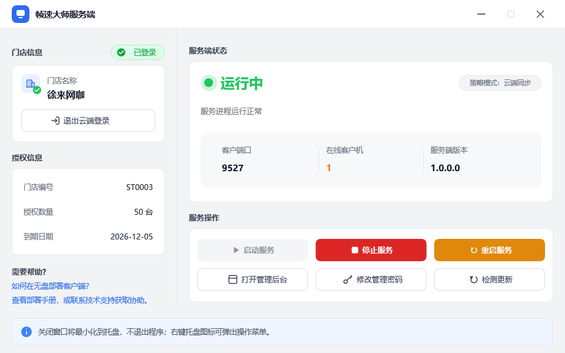Open link 如何在无盘部署客户端?
The image size is (565, 353).
(x=51, y=286)
